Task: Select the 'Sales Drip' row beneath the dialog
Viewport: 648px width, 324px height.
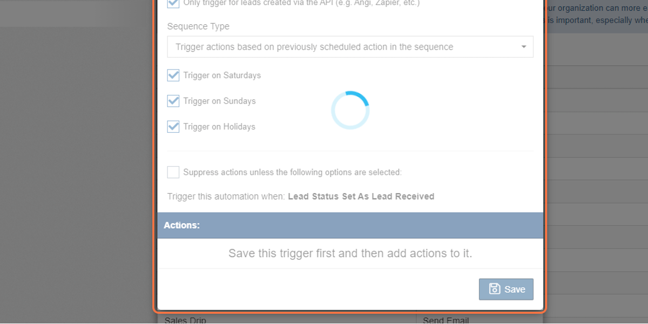Action: click(185, 320)
